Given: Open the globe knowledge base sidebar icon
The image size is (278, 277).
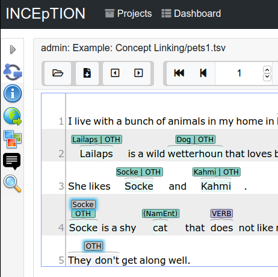Looking at the screenshot, I should 13,116.
